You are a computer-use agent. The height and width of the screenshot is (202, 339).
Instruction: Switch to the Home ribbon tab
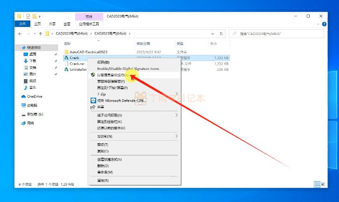click(x=37, y=24)
